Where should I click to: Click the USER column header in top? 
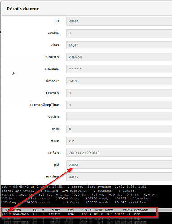pos(17,210)
